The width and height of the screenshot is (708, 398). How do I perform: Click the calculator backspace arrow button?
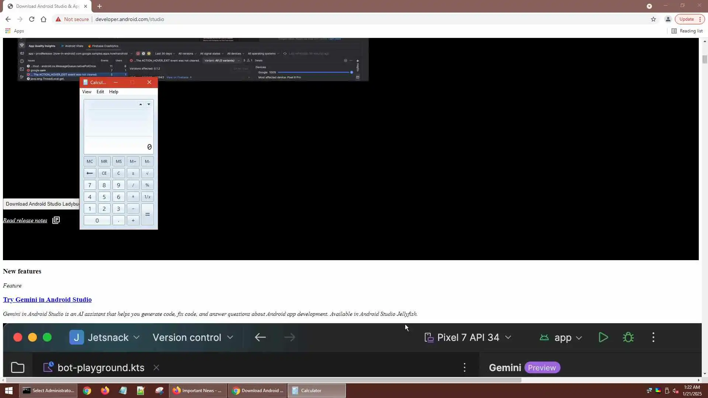[90, 173]
